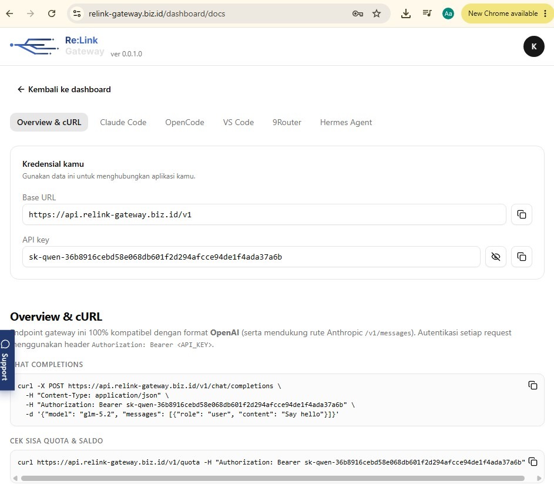Screen dimensions: 554x498
Task: Click the New Chrome available button
Action: click(502, 14)
